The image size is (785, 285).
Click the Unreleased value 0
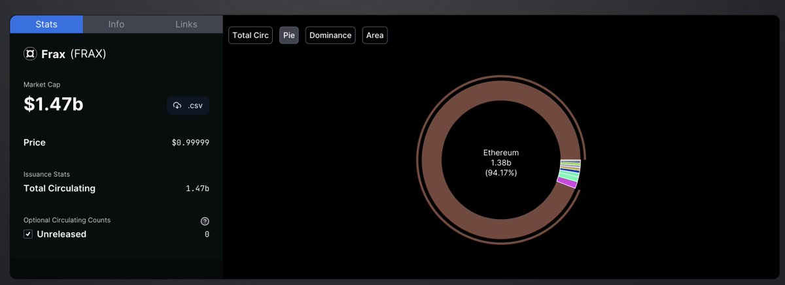pos(207,234)
